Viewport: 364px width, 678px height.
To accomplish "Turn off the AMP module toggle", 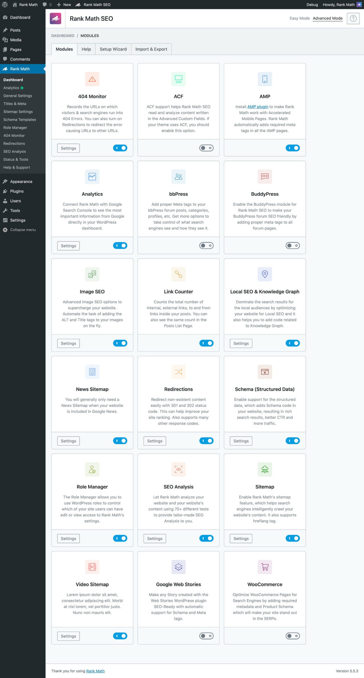I will (x=293, y=148).
